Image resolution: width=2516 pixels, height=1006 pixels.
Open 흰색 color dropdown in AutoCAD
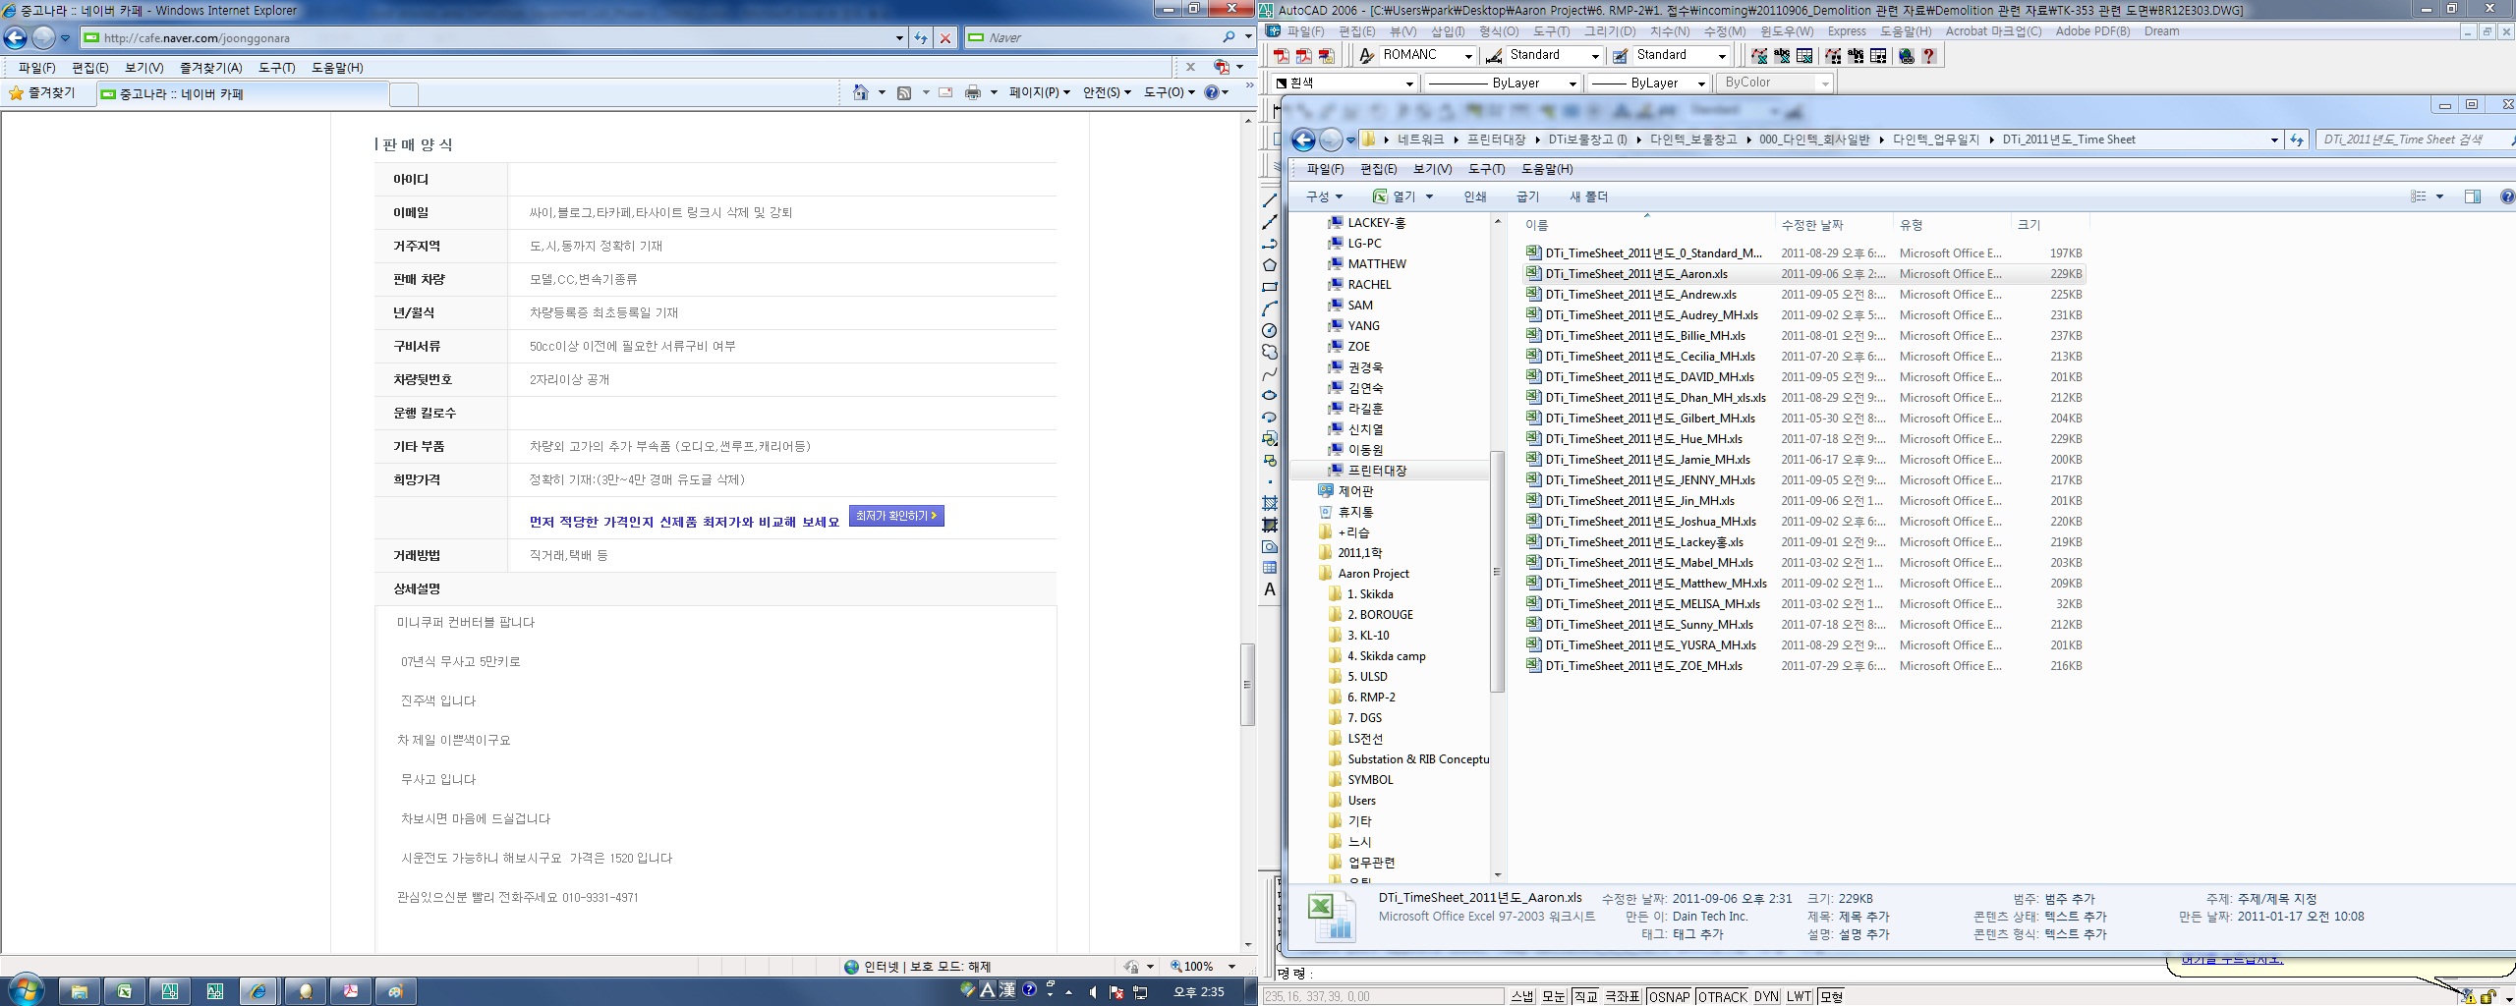(1408, 84)
